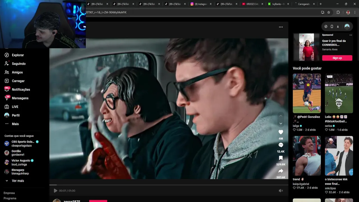Open the sponsored CONMEBOL ad thumbnail
This screenshot has height=202, width=359.
[x=307, y=47]
